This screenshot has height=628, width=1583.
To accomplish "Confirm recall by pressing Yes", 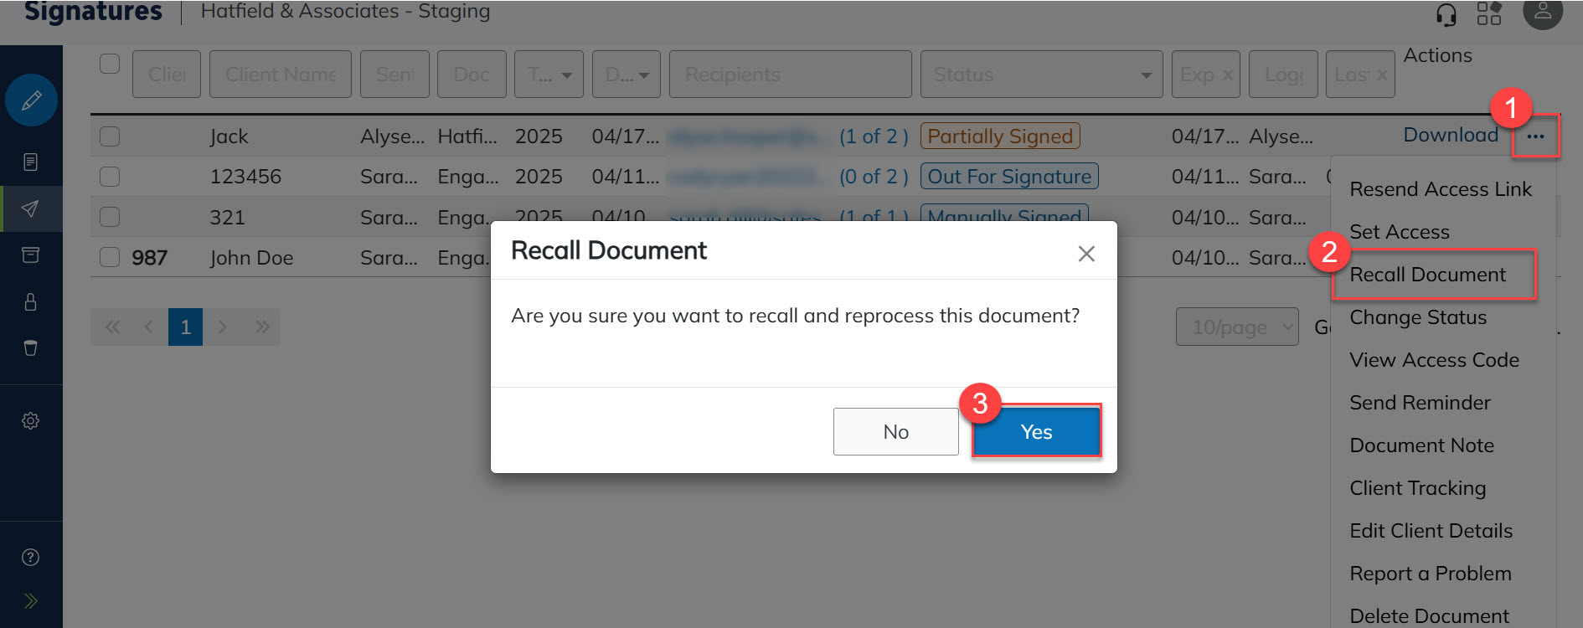I will click(x=1036, y=432).
